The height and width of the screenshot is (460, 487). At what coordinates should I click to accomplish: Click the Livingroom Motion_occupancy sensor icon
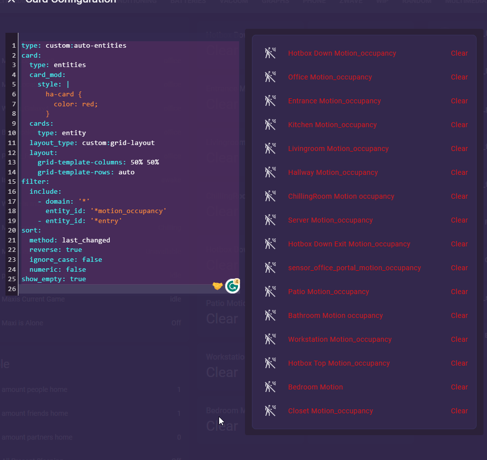click(x=270, y=148)
